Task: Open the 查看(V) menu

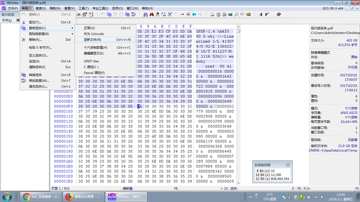Action: [69, 8]
